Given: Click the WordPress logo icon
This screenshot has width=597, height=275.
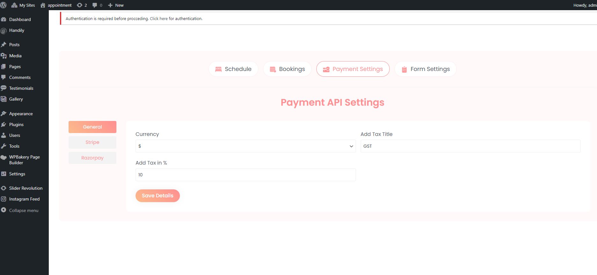Looking at the screenshot, I should click(4, 5).
